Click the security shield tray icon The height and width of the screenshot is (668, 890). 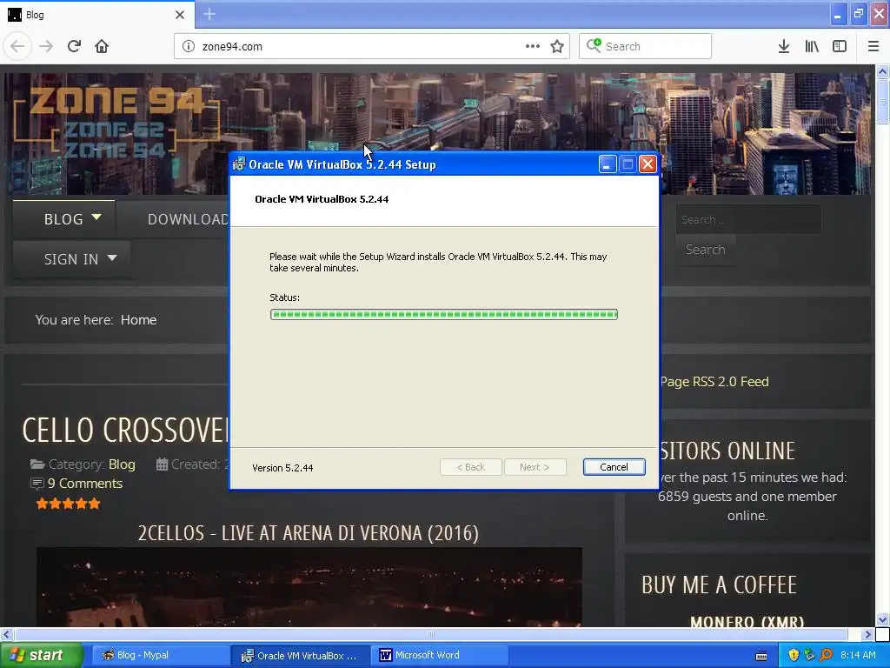coord(794,656)
